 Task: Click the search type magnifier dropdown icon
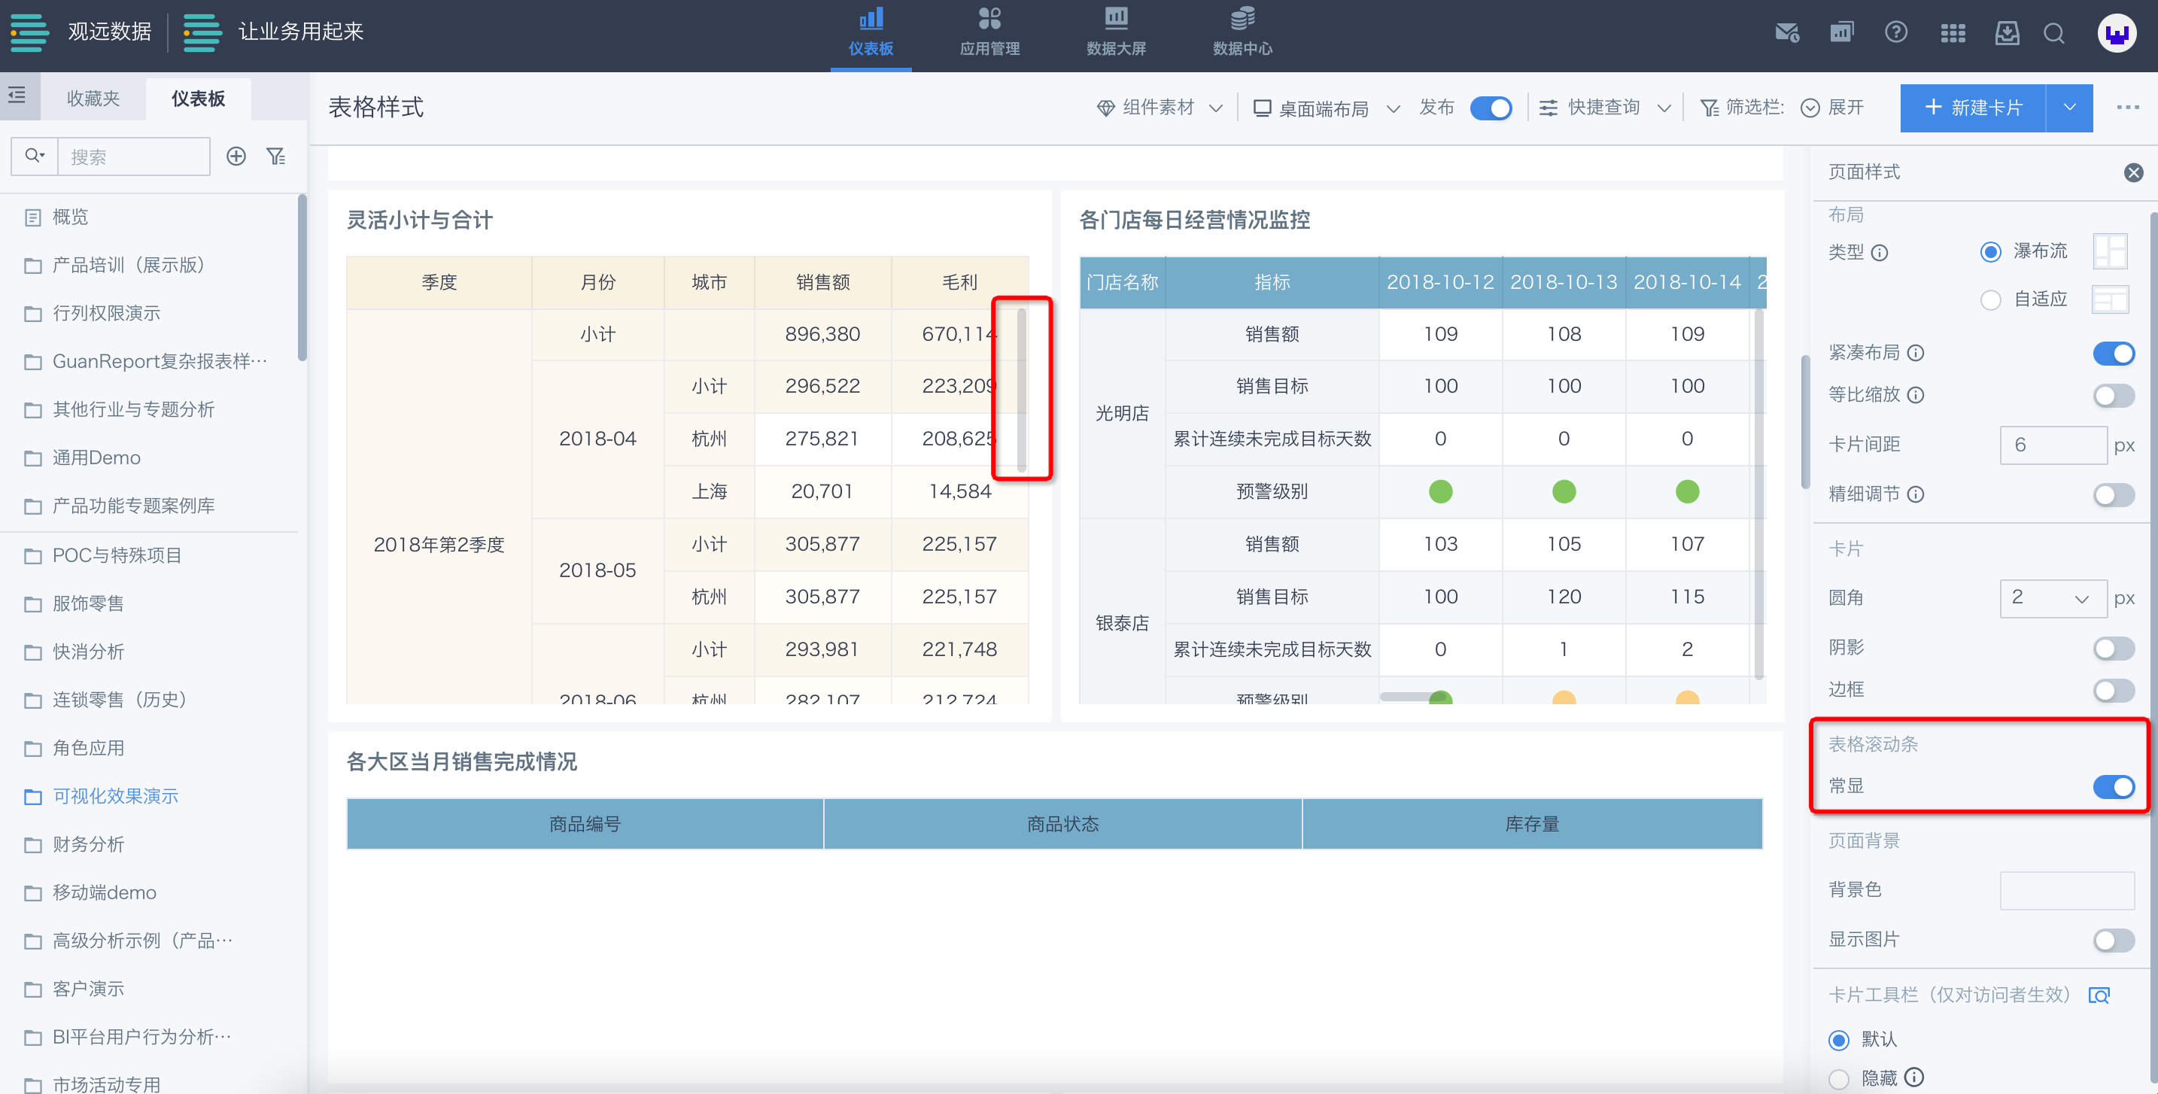[x=35, y=156]
